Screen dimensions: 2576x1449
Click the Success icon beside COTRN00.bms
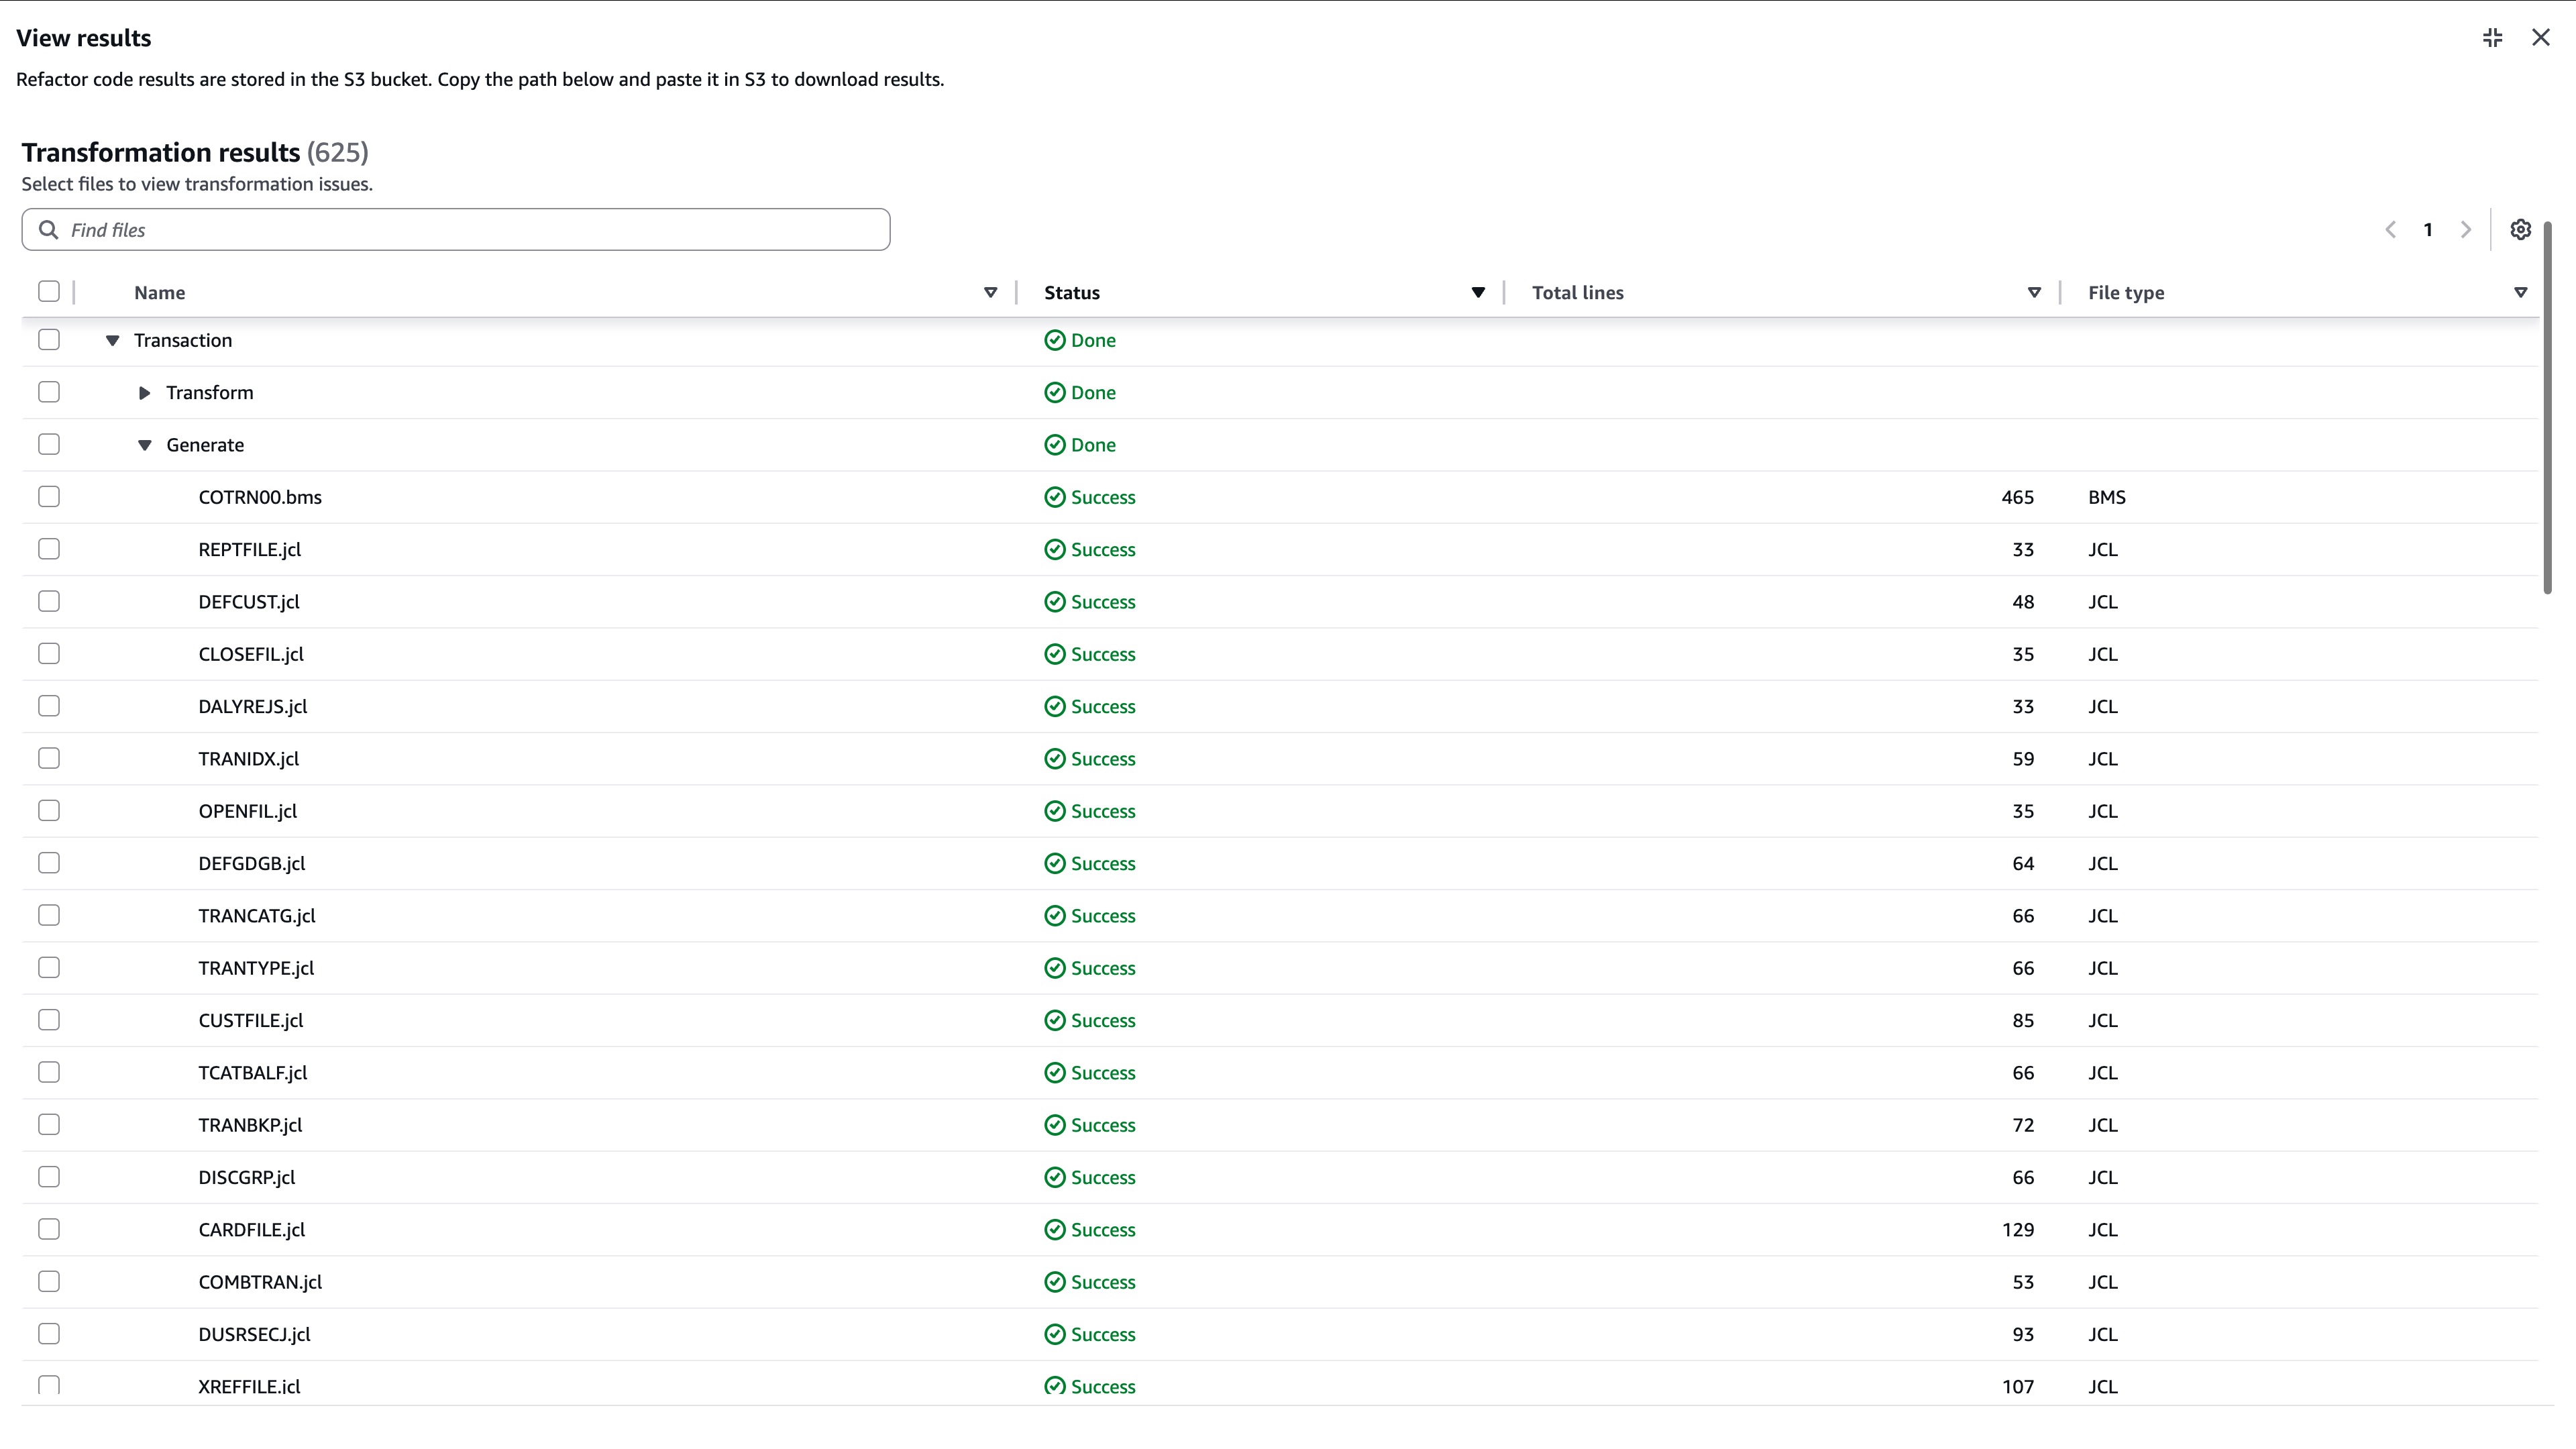pyautogui.click(x=1055, y=497)
